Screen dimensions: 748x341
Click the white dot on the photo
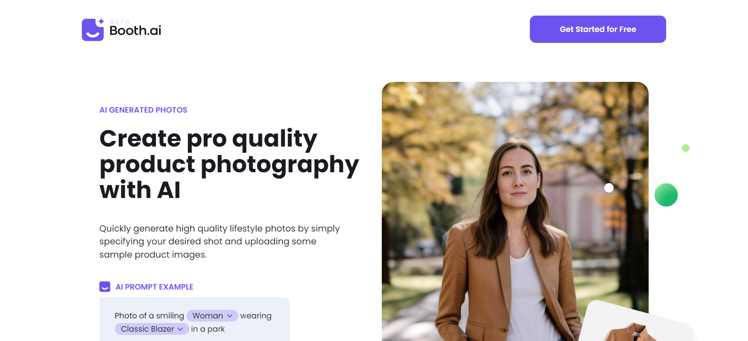[x=609, y=188]
